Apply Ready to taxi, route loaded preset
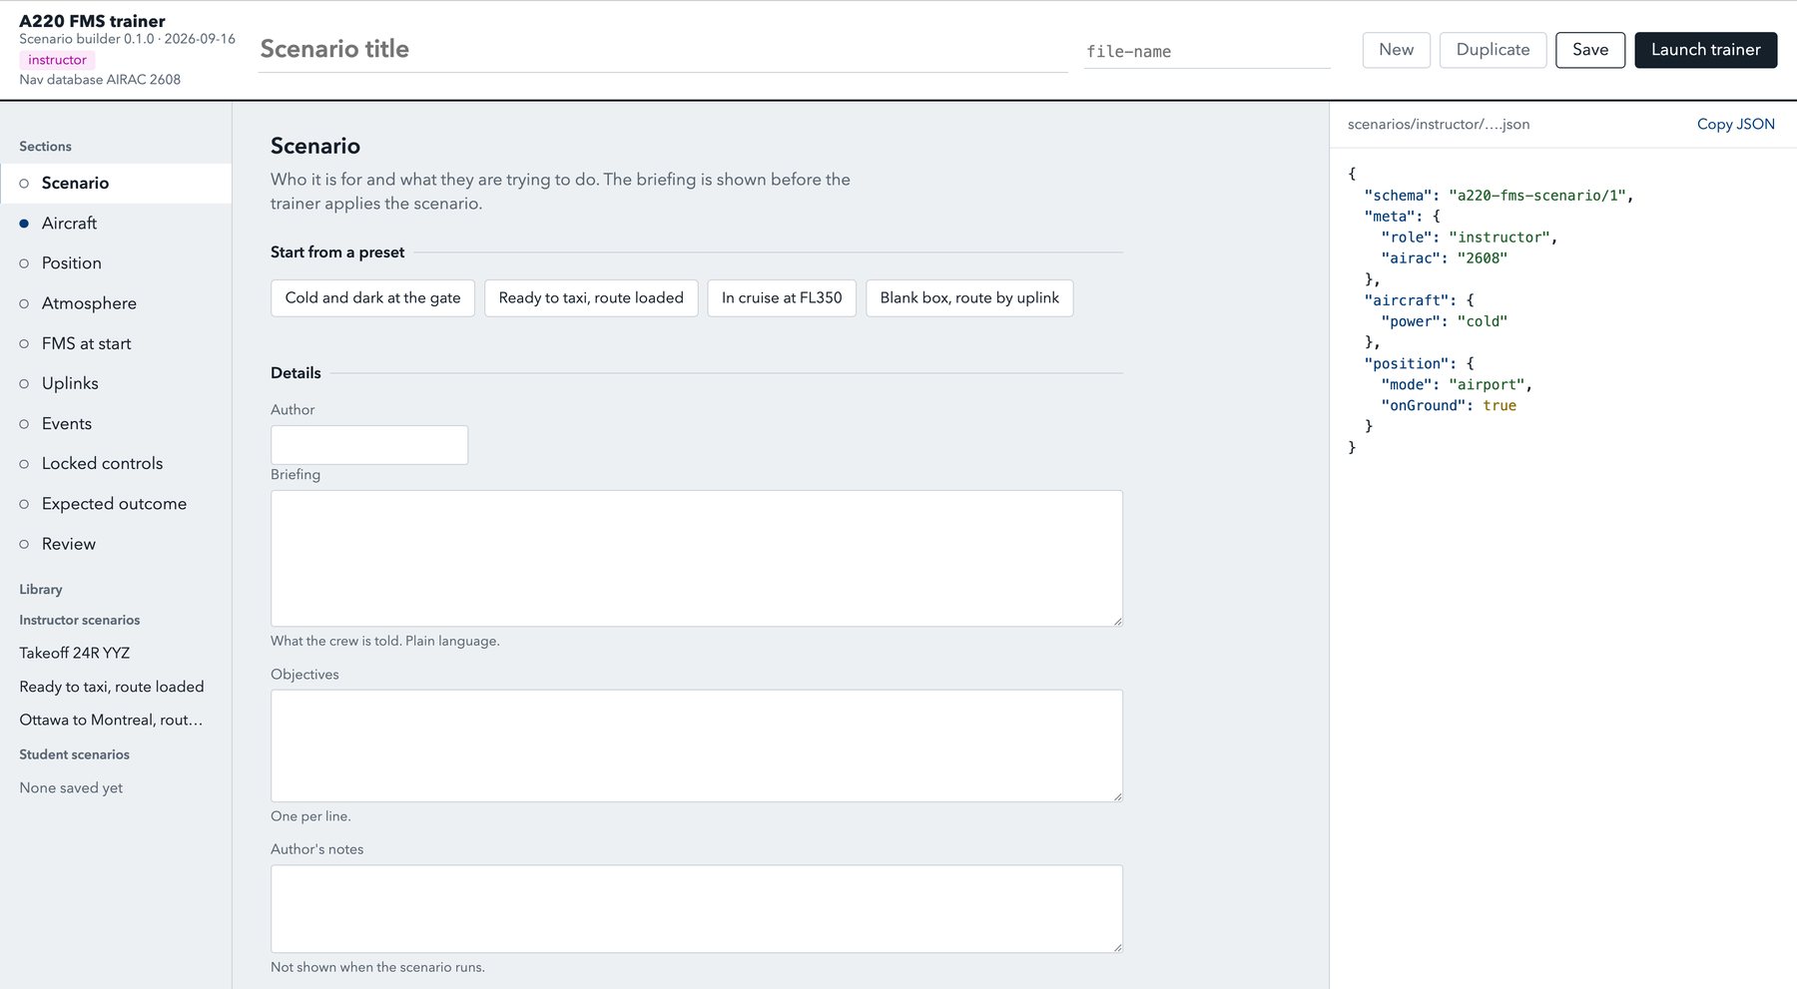This screenshot has width=1797, height=989. point(591,297)
